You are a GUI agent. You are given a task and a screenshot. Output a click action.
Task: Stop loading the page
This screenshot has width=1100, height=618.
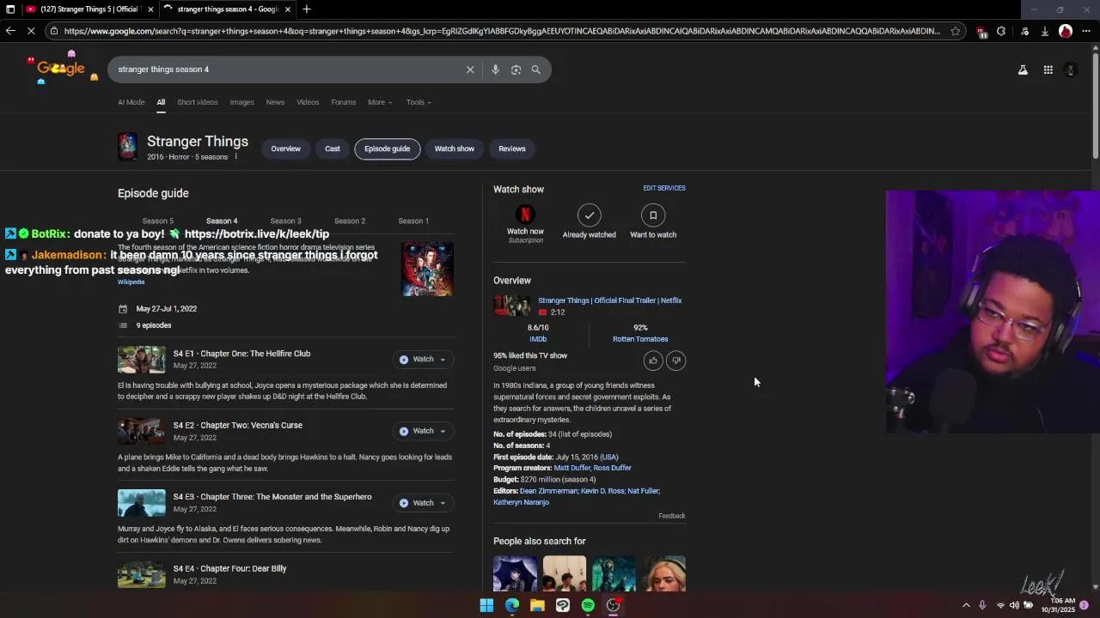[x=31, y=31]
